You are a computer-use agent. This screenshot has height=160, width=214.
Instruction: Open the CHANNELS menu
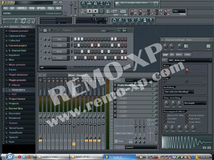22,8
